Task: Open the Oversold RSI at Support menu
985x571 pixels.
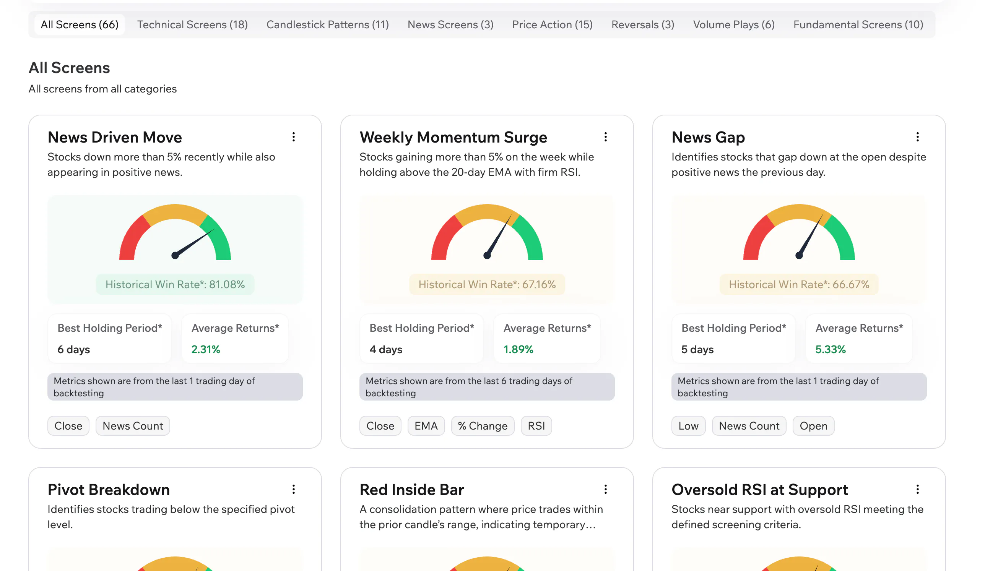Action: (917, 489)
